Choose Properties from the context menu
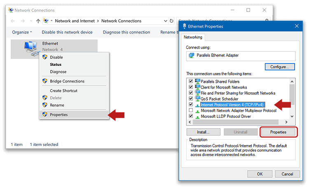The height and width of the screenshot is (187, 309). point(74,115)
